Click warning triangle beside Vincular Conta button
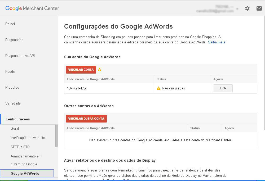Image resolution: width=265 pixels, height=181 pixels. click(100, 70)
